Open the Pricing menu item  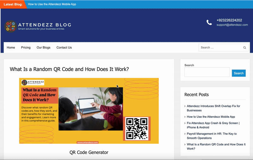click(x=26, y=48)
